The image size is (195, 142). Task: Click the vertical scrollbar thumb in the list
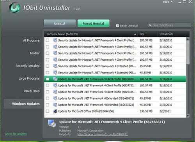(x=188, y=52)
